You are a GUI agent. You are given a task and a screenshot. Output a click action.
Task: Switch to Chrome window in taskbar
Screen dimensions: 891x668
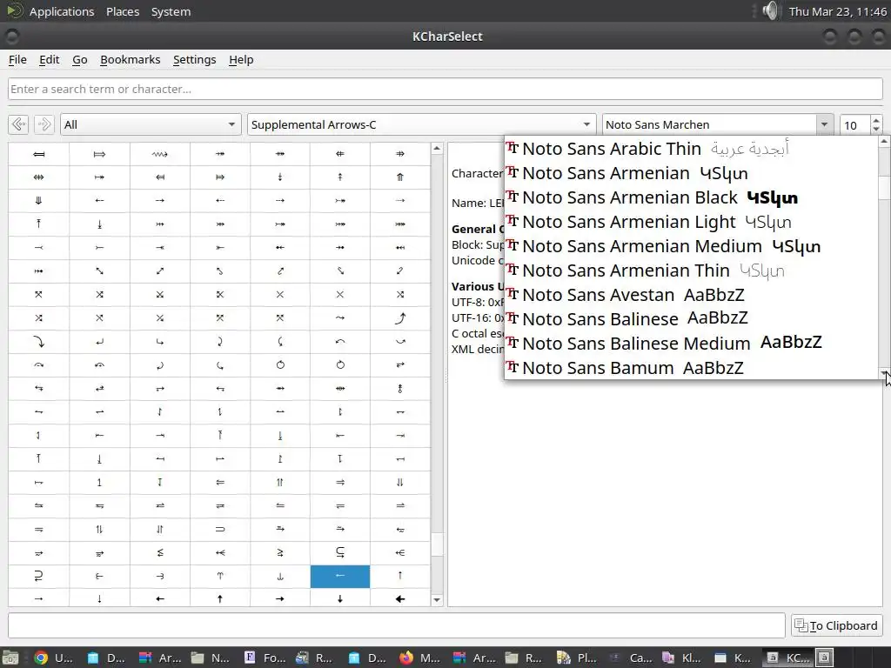tap(53, 658)
